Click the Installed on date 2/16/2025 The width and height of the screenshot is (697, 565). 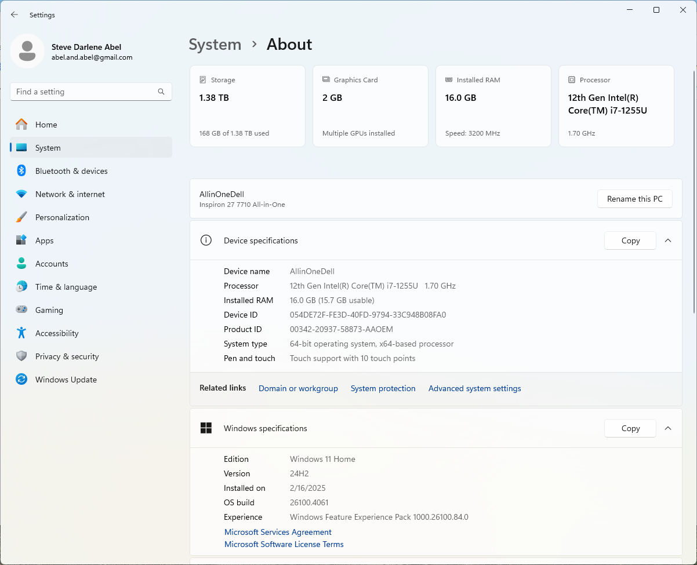click(x=308, y=488)
